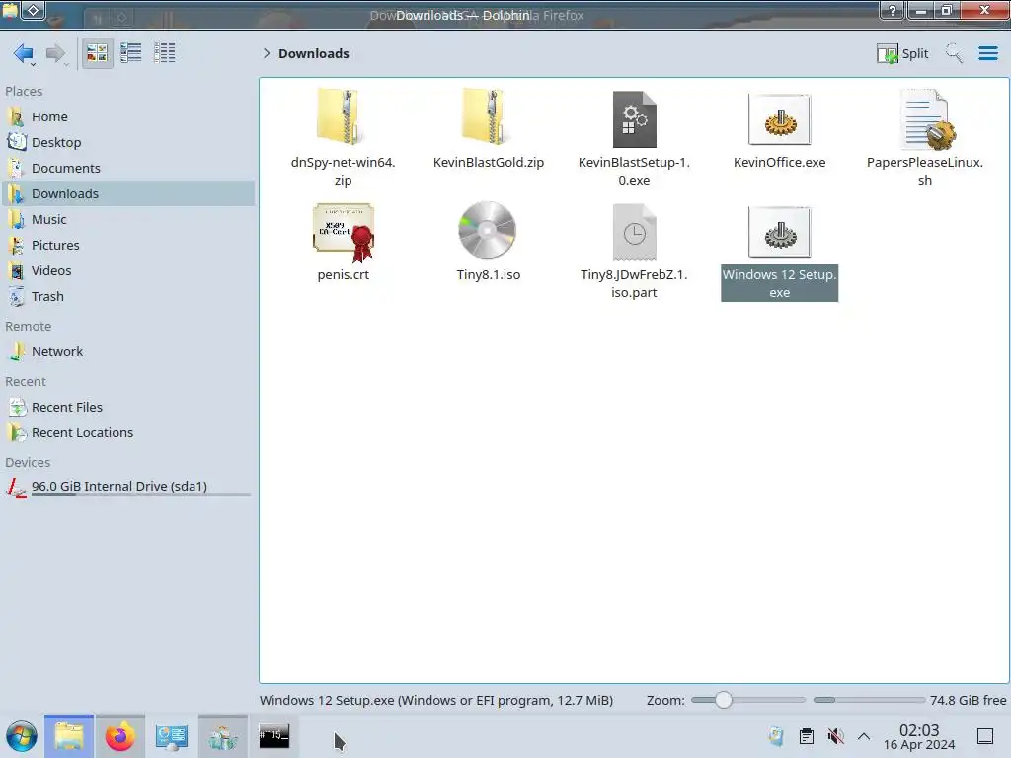Image resolution: width=1011 pixels, height=758 pixels.
Task: Click the show desktop button
Action: pos(985,736)
